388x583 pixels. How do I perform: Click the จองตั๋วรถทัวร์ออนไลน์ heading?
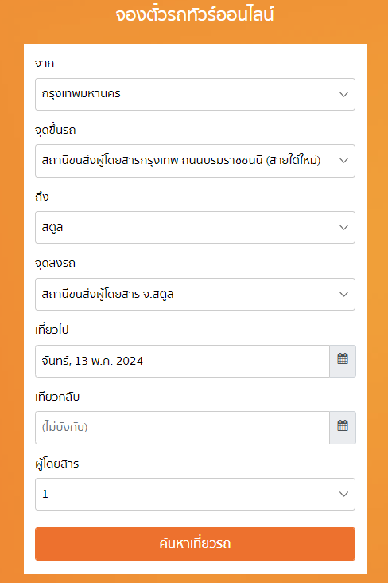click(195, 15)
